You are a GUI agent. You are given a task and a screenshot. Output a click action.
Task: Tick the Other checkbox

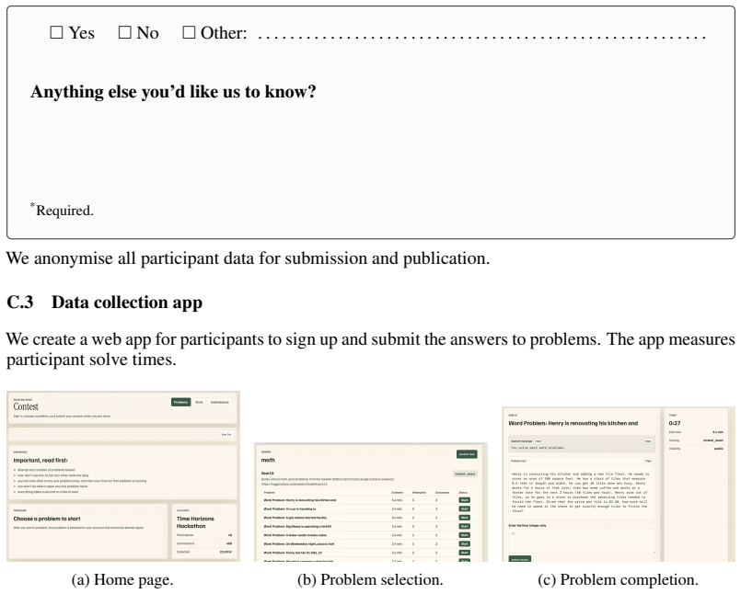[x=189, y=32]
